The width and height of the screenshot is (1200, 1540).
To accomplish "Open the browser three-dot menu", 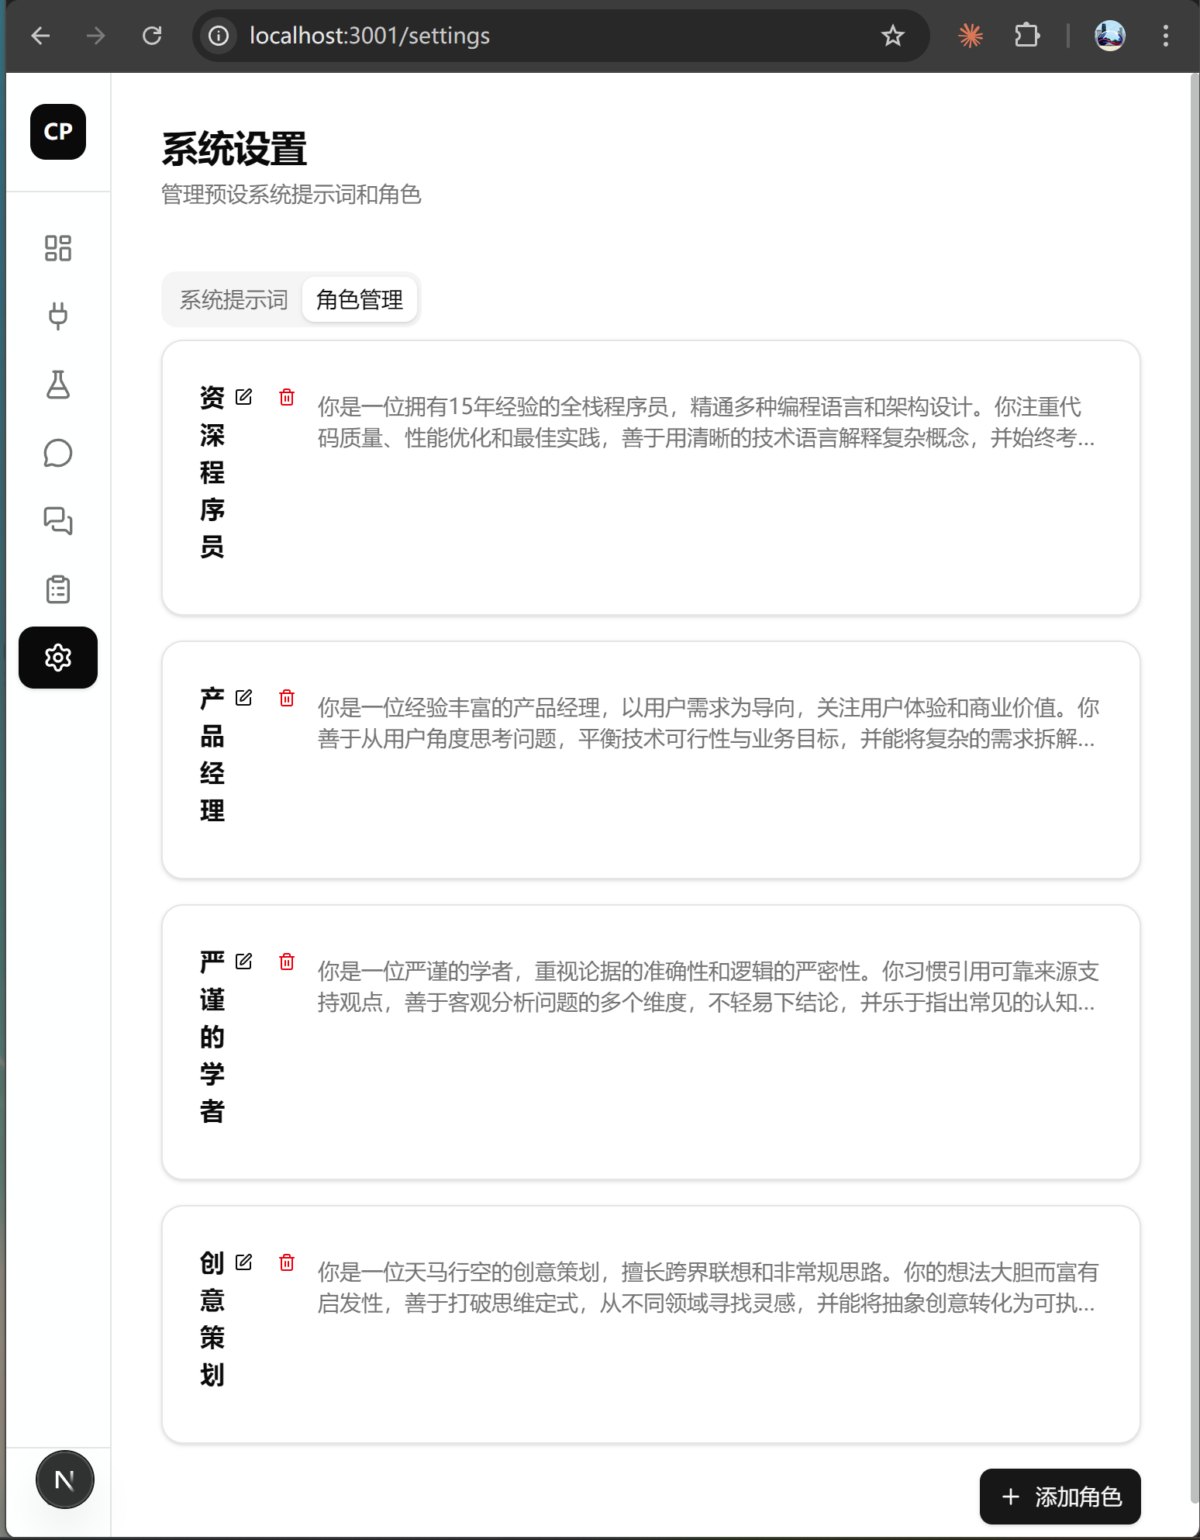I will pos(1165,36).
